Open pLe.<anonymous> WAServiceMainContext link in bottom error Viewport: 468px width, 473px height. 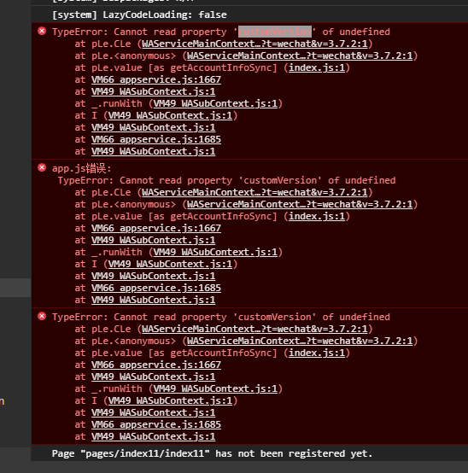(300, 341)
